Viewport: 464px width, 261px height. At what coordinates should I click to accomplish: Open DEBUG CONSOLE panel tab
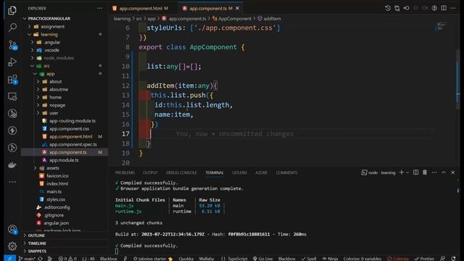pyautogui.click(x=181, y=173)
